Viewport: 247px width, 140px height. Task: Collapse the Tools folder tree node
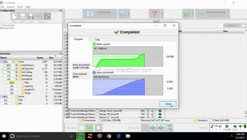pos(13,62)
